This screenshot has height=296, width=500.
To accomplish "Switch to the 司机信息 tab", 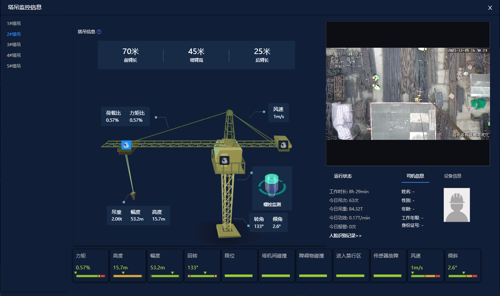I will coord(415,176).
